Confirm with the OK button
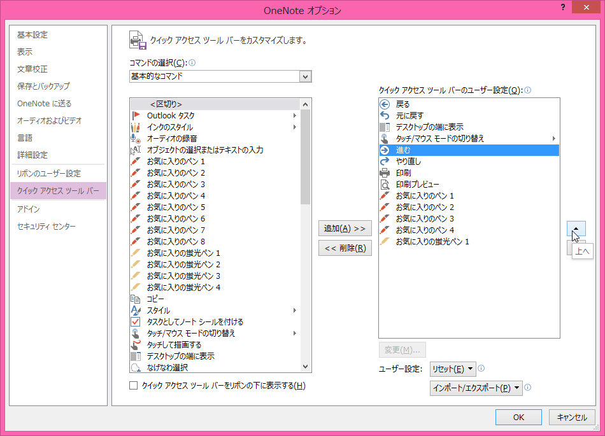Image resolution: width=605 pixels, height=436 pixels. click(x=518, y=417)
